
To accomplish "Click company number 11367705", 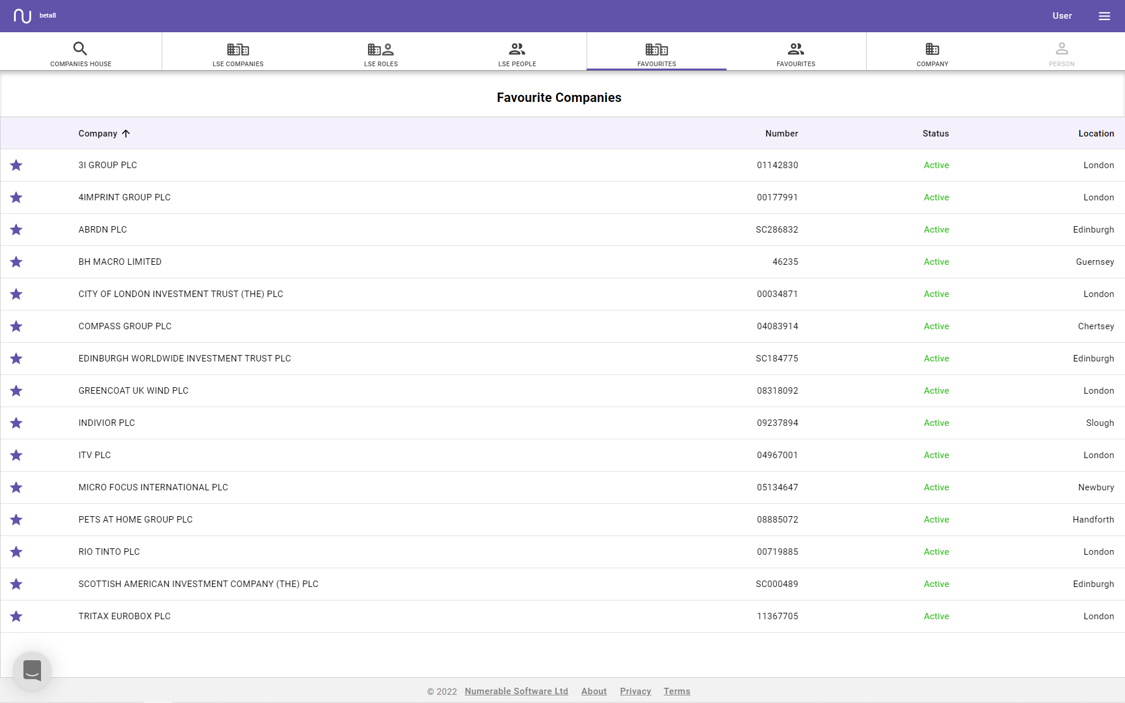I will (778, 616).
